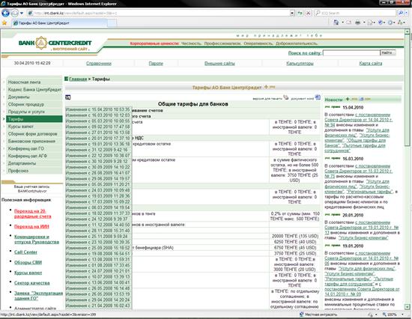Screen dimensions: 412x319
Task: Click the browser Back arrow button
Action: tap(5, 13)
